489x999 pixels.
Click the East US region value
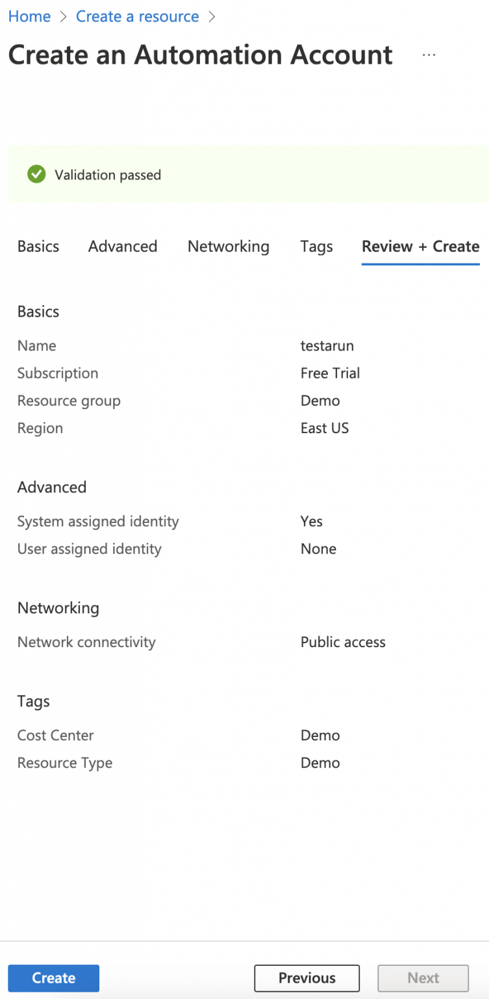(325, 428)
